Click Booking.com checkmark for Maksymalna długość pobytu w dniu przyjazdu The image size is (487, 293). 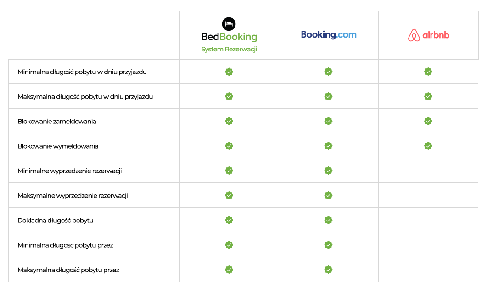click(x=328, y=96)
